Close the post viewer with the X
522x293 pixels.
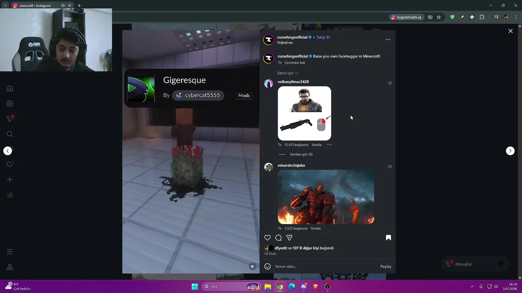click(x=510, y=31)
